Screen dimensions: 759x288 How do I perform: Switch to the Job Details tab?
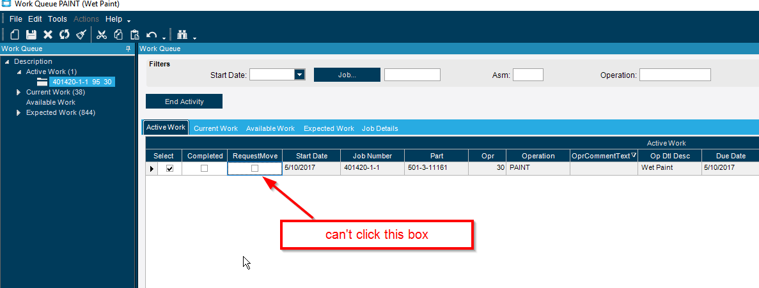click(380, 128)
